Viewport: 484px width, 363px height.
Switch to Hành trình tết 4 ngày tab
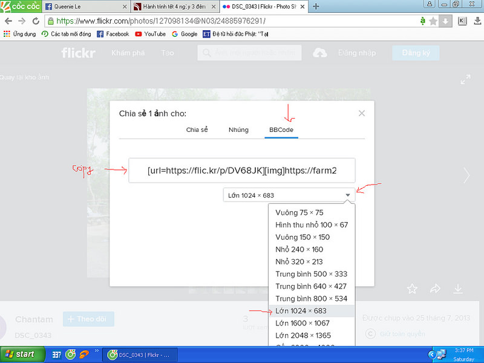[174, 7]
